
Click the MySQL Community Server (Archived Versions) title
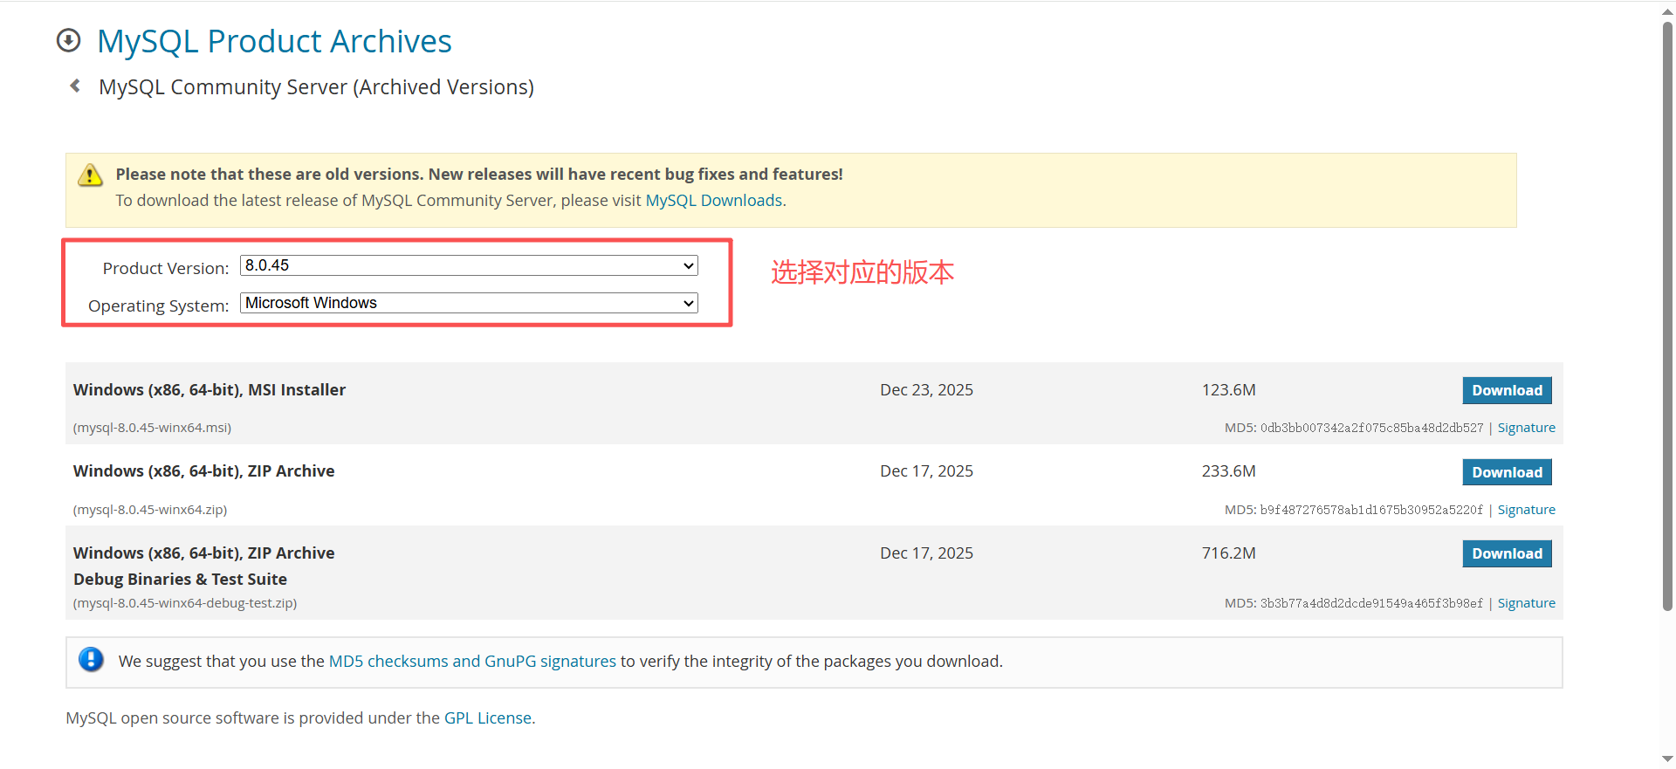[x=316, y=87]
